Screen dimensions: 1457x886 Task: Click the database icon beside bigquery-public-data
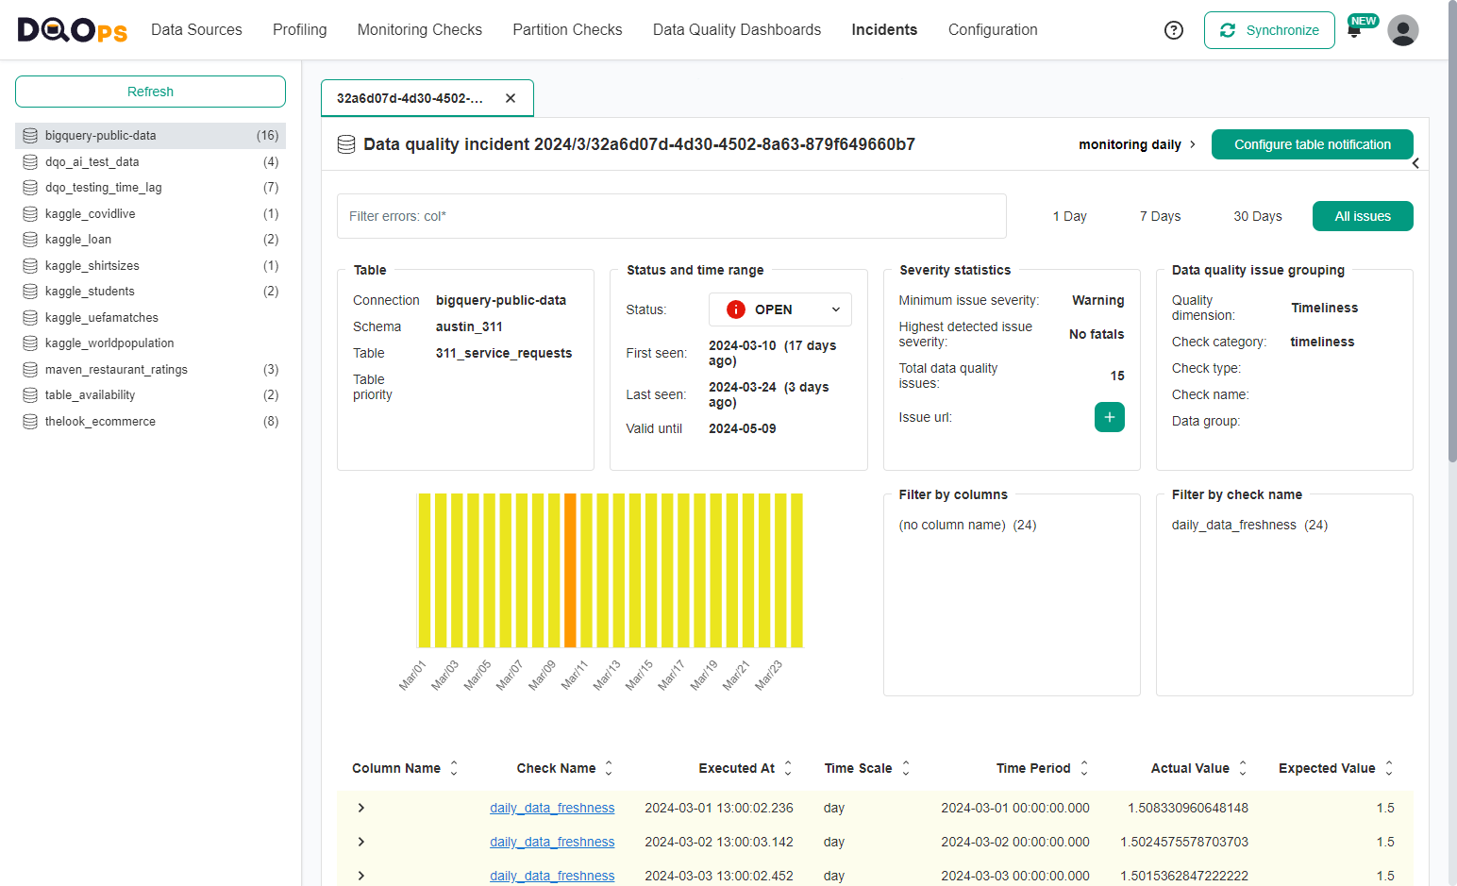[x=29, y=135]
